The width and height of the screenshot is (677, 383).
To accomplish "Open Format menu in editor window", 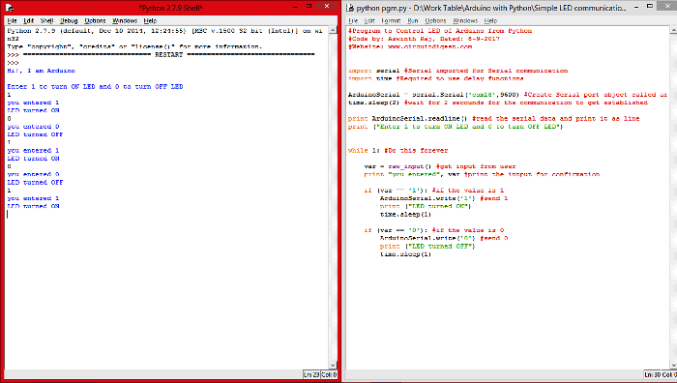I will coord(391,20).
